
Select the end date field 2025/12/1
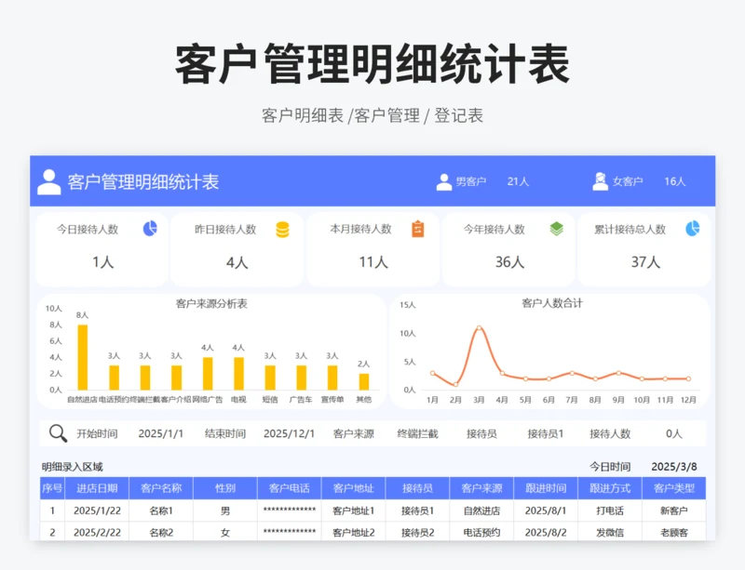click(x=289, y=434)
